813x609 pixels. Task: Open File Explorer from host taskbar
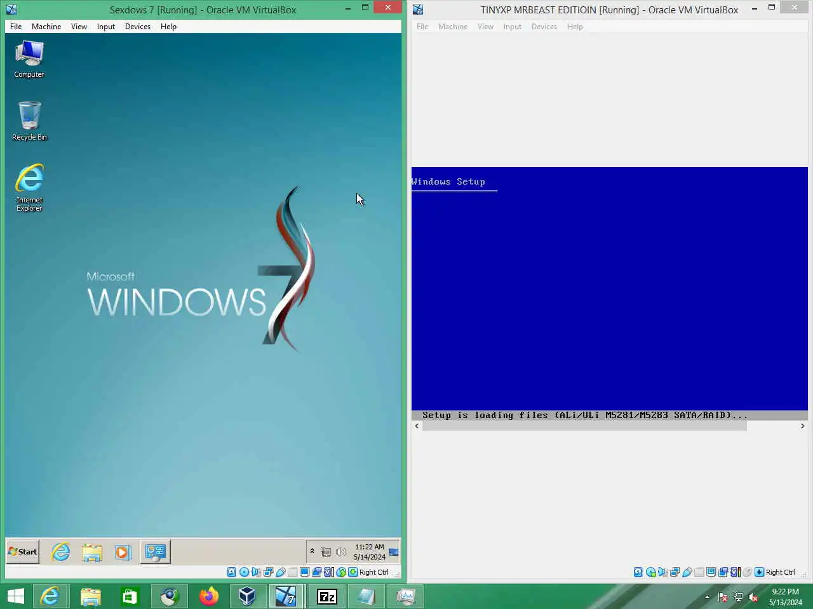tap(91, 596)
